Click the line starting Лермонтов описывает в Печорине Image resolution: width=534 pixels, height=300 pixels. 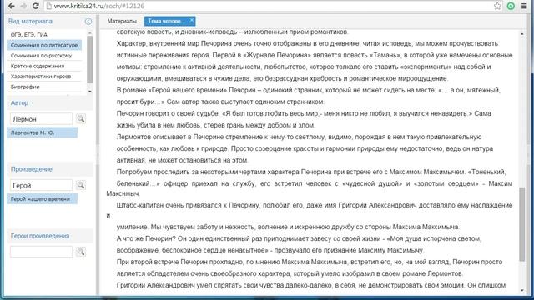tap(299, 137)
